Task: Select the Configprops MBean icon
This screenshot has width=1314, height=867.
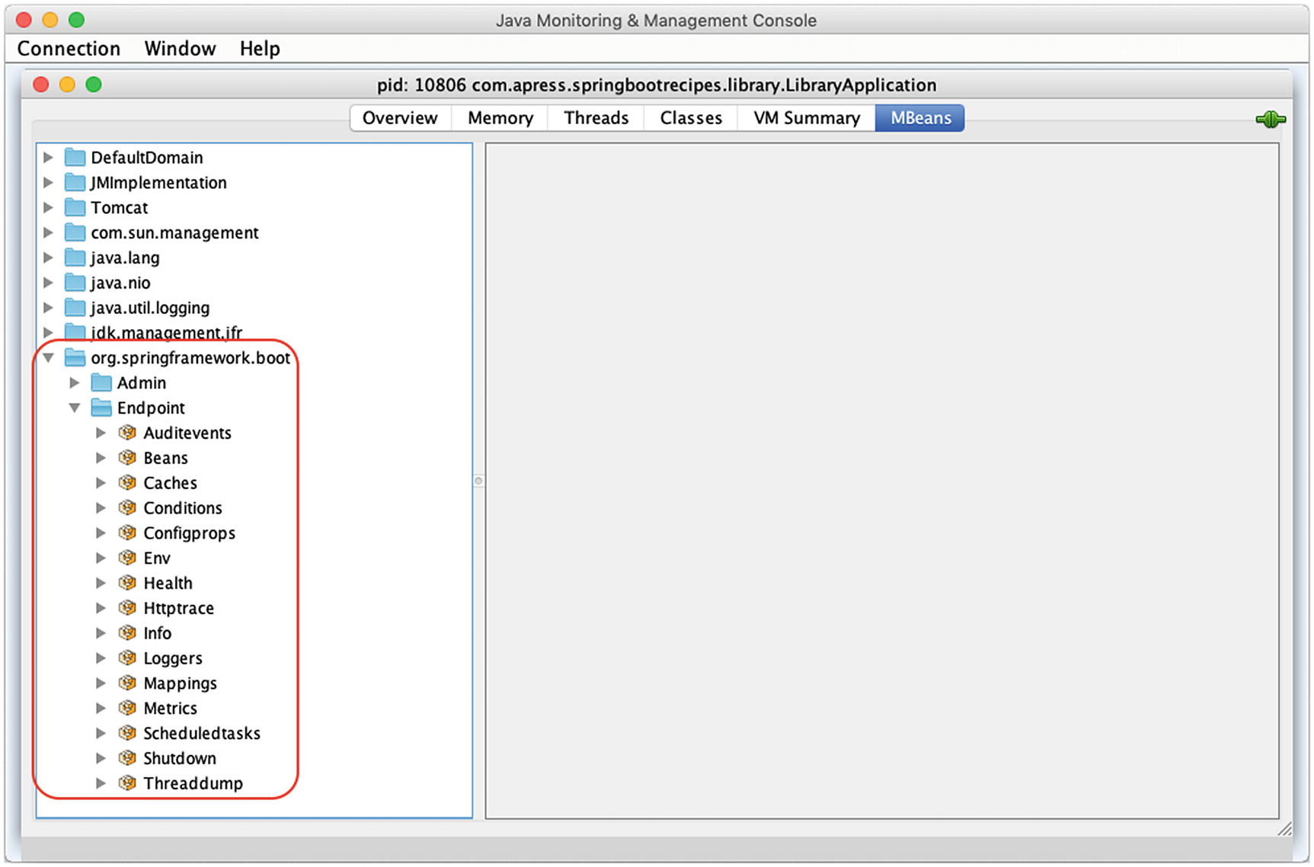Action: coord(127,533)
